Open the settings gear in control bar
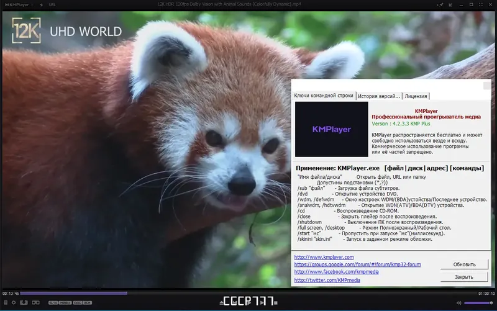Screen dimensions: 497x311 point(14,303)
